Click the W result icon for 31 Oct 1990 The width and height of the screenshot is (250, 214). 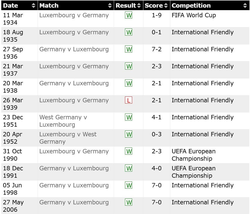pos(129,151)
